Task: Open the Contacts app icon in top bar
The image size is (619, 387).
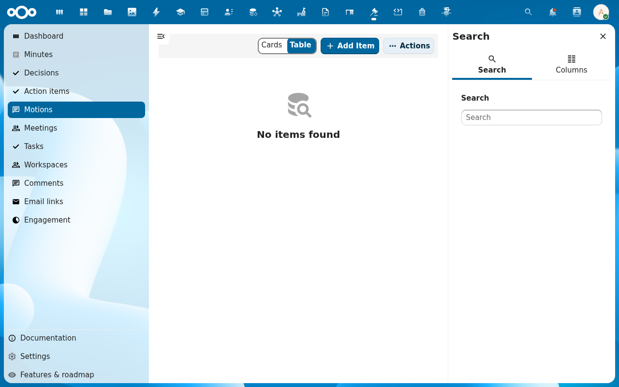Action: pyautogui.click(x=229, y=12)
